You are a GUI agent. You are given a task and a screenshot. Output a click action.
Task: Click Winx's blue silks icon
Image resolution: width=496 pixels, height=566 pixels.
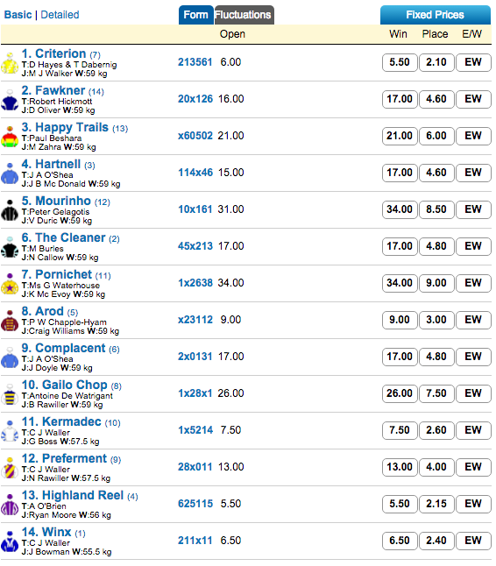tap(10, 541)
